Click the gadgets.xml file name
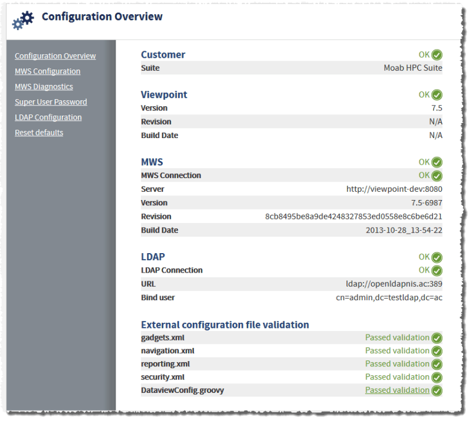Image resolution: width=472 pixels, height=423 pixels. click(x=163, y=338)
